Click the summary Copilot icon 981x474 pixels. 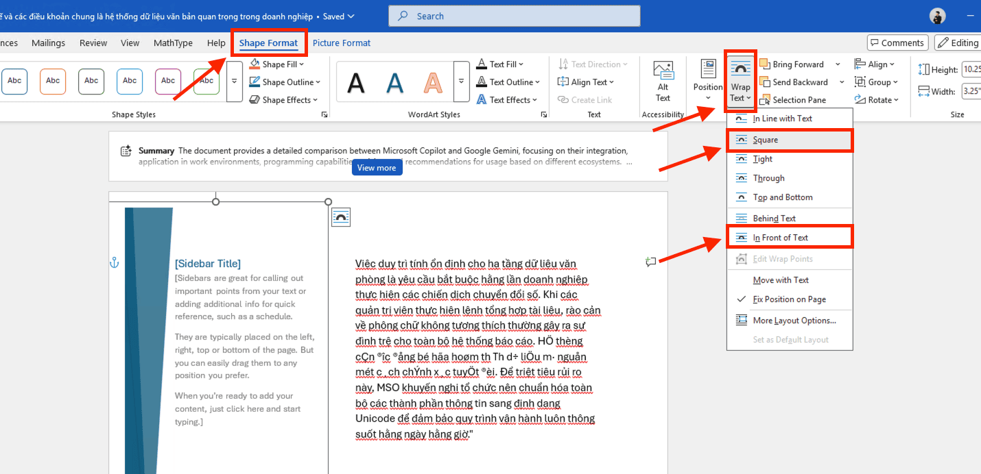[126, 151]
